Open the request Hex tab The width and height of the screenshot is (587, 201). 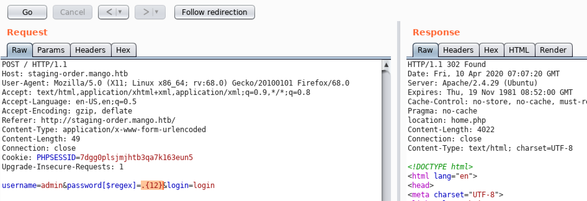(x=123, y=50)
